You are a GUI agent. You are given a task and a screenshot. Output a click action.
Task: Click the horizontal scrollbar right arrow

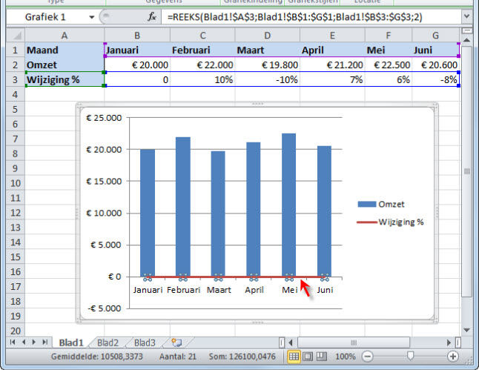pyautogui.click(x=449, y=343)
